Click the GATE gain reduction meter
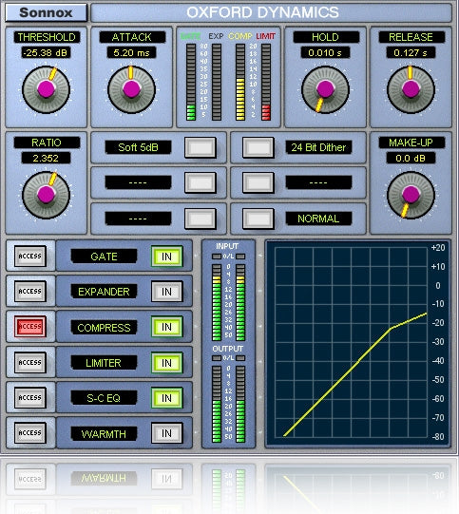Screen dimensions: 459x514 tap(191, 82)
